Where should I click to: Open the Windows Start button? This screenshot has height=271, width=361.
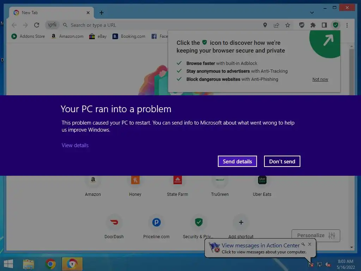tap(8, 264)
